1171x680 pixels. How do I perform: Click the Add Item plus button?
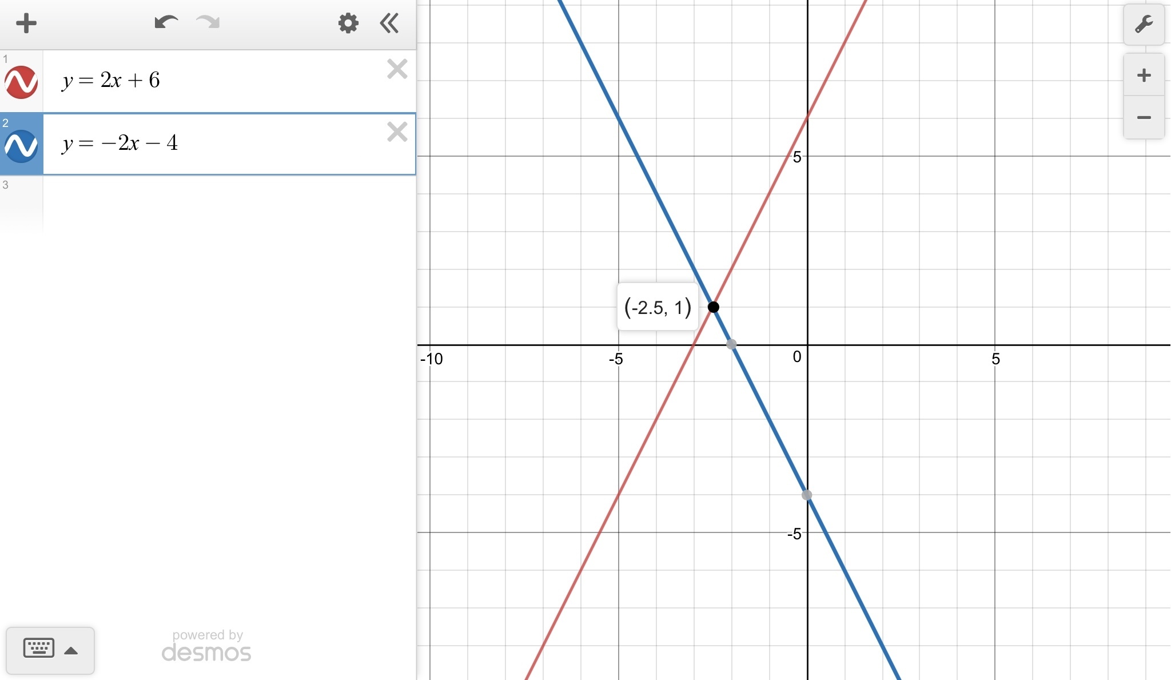26,23
